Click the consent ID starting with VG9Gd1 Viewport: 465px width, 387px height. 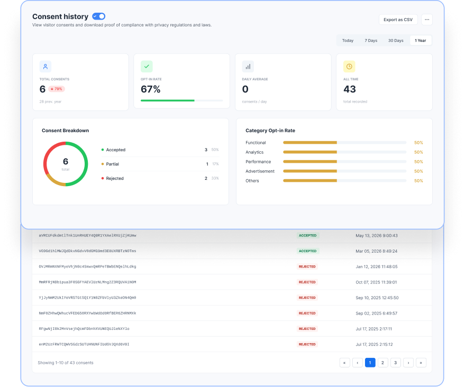click(87, 251)
